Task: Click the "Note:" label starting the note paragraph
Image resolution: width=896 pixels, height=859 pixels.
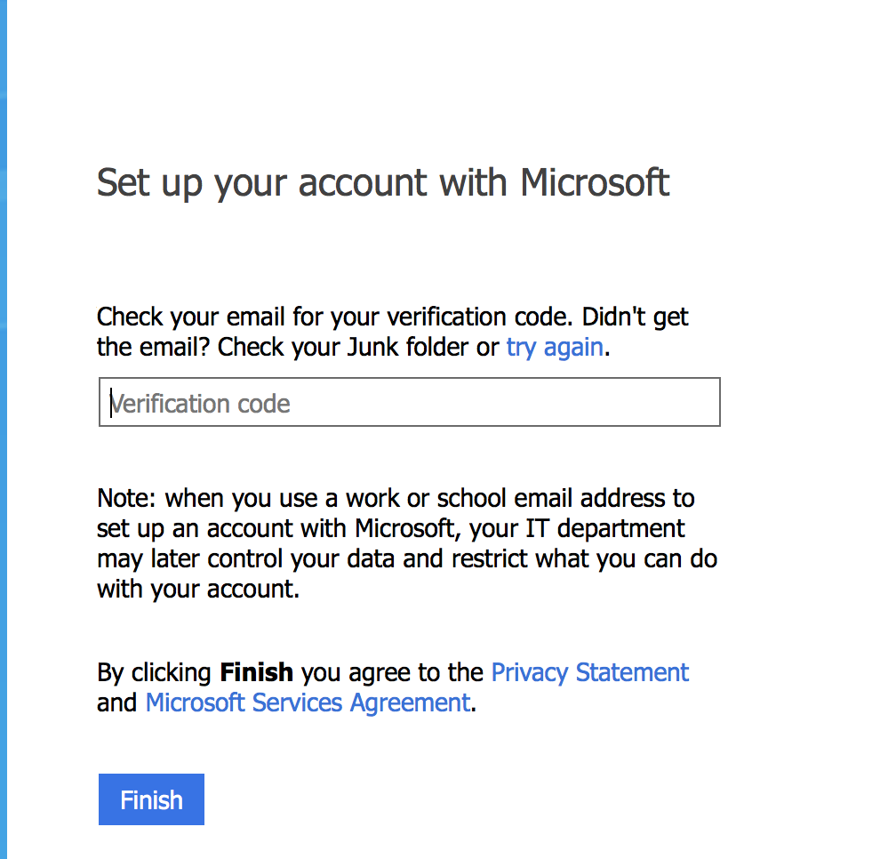Action: point(126,498)
